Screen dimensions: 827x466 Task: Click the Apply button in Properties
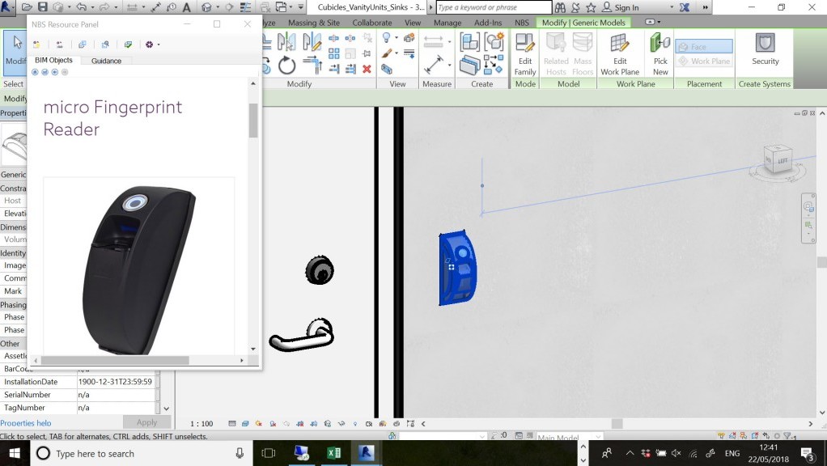pos(147,422)
